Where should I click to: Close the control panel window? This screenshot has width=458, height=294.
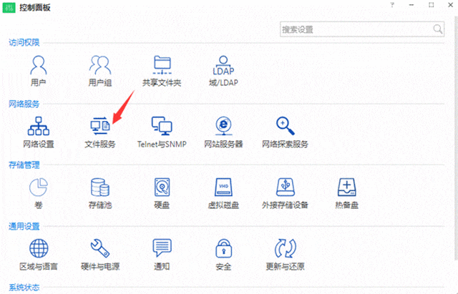pyautogui.click(x=451, y=5)
